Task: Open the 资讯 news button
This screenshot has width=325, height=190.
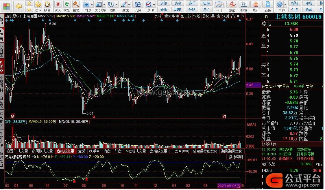Action: tap(164, 3)
